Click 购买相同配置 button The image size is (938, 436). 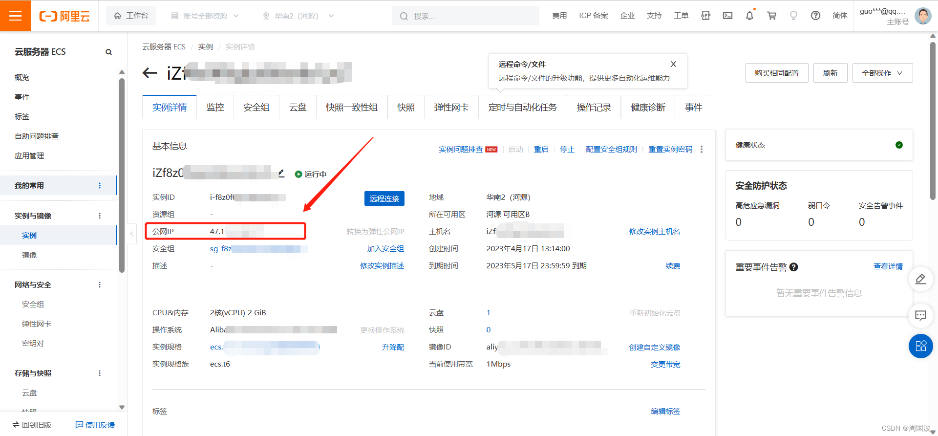pyautogui.click(x=777, y=73)
